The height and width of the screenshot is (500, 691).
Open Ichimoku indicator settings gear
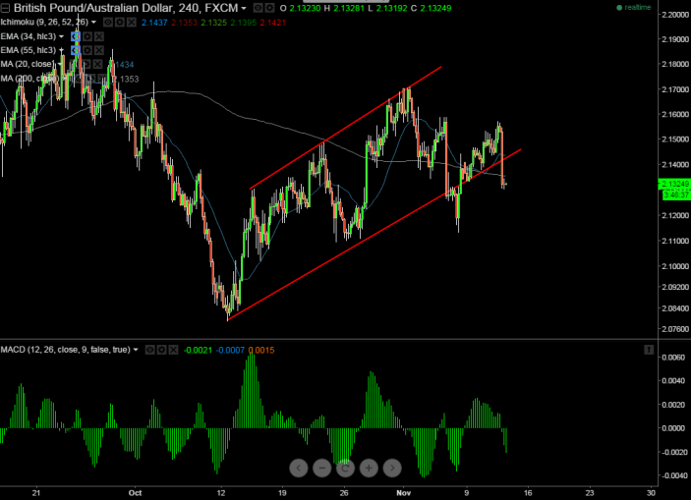[120, 22]
